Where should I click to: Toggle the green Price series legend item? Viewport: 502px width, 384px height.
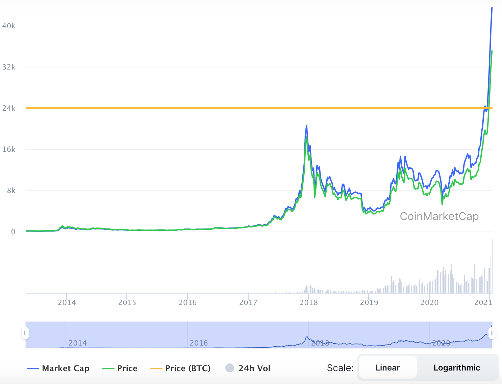(120, 368)
